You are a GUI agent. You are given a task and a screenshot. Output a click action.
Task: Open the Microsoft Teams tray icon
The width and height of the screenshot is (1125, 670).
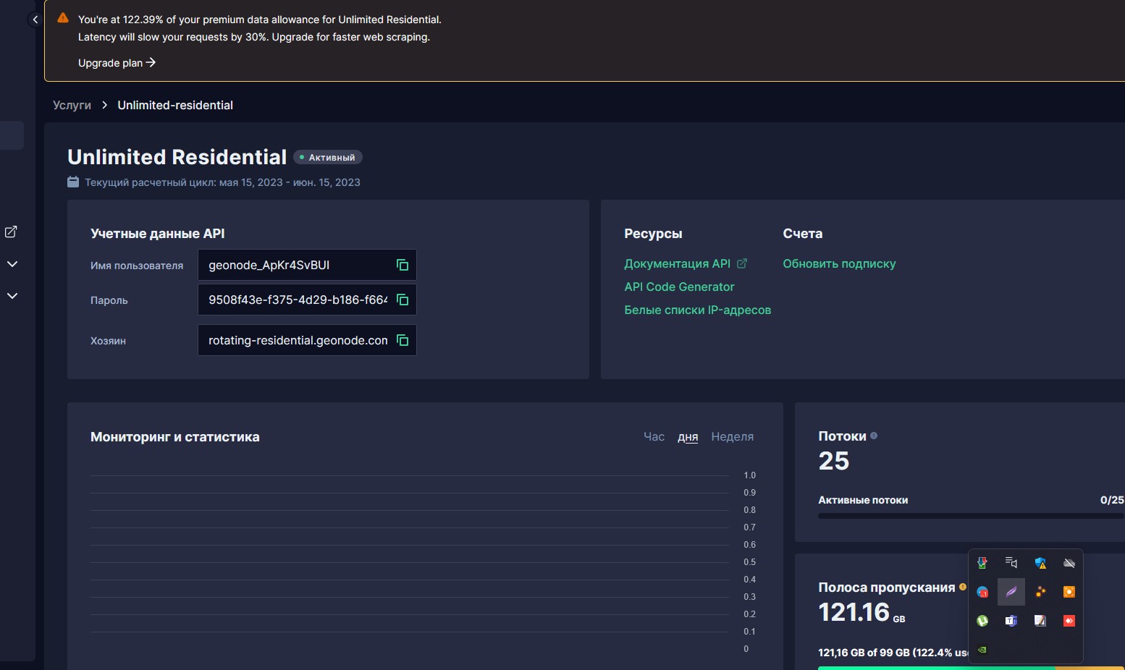tap(1011, 621)
